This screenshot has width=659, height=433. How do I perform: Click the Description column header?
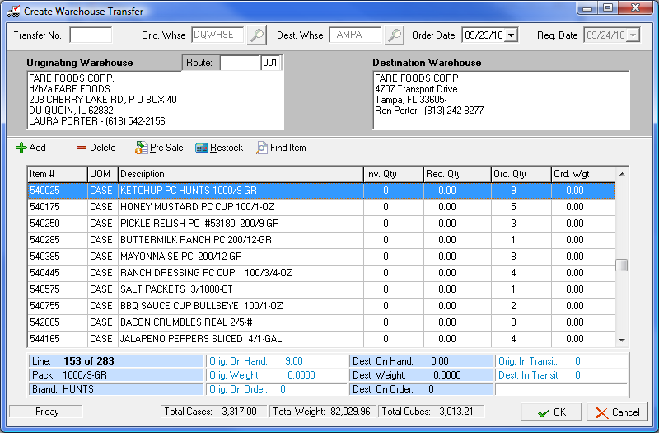(241, 174)
